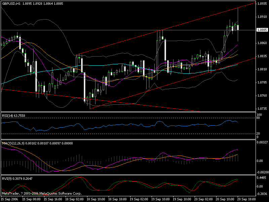Click the 1.8835 price axis label
269x202 pixels.
click(262, 56)
